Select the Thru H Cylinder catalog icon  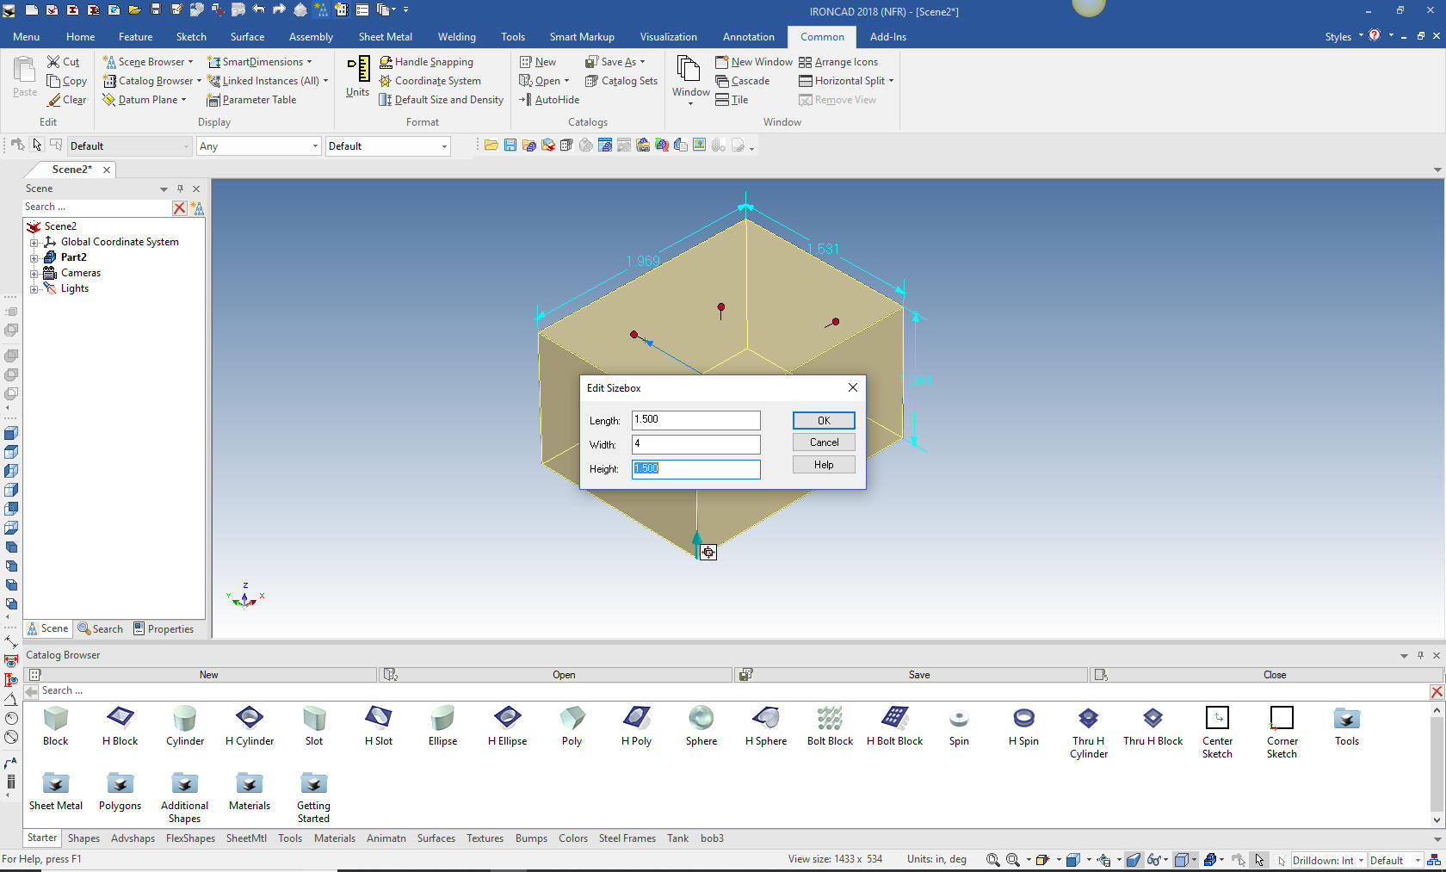(x=1089, y=718)
